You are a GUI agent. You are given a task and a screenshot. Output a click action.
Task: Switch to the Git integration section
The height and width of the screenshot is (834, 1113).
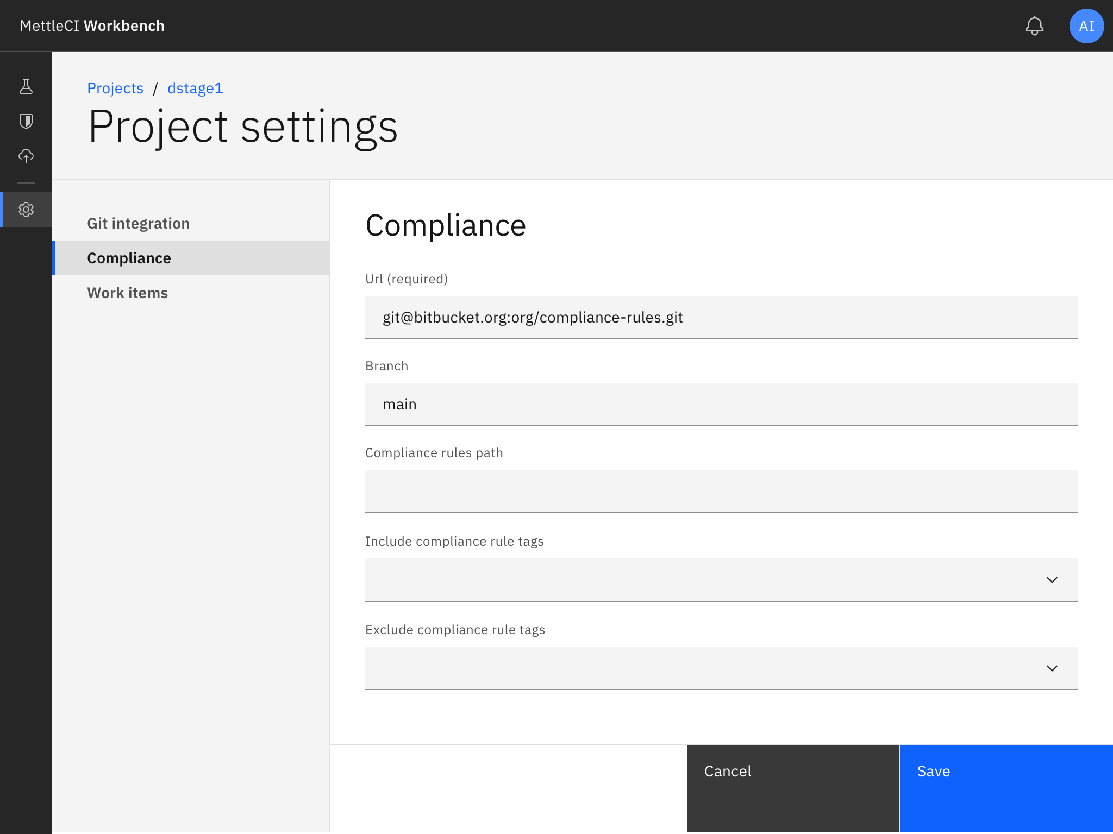(139, 223)
